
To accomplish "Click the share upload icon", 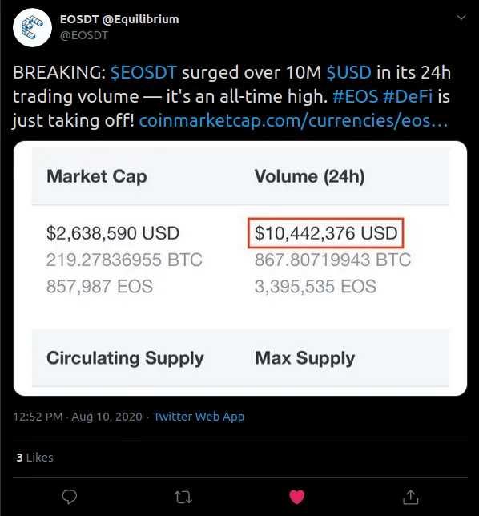I will [x=411, y=497].
